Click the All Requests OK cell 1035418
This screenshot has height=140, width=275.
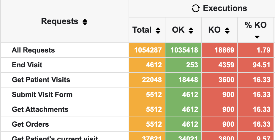pos(184,50)
